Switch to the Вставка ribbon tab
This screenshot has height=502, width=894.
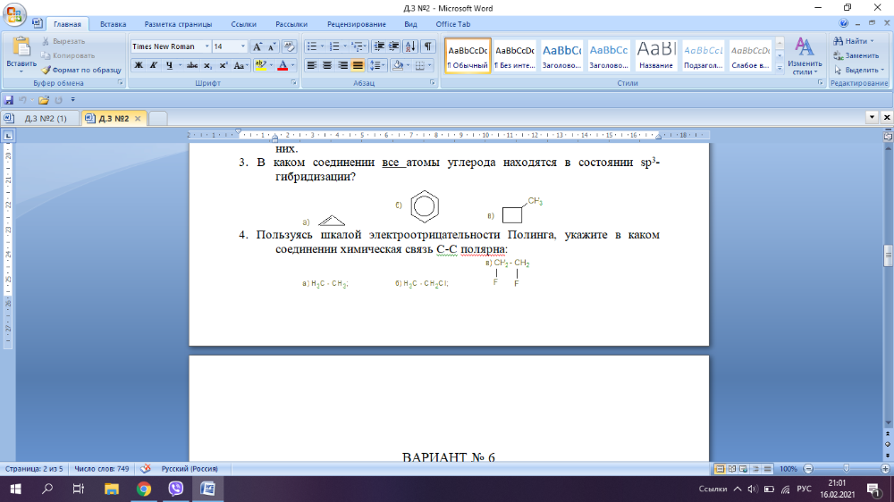pyautogui.click(x=113, y=24)
